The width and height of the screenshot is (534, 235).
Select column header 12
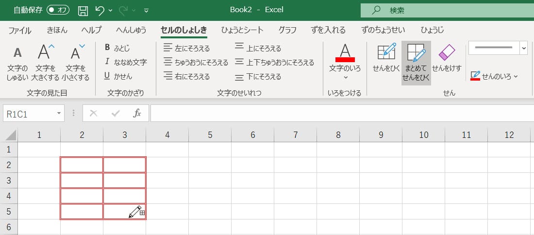click(x=509, y=135)
